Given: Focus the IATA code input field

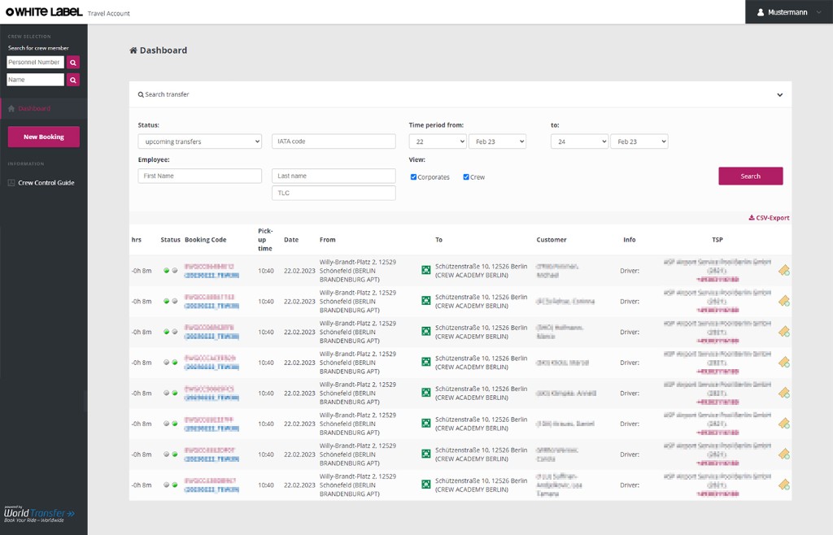Looking at the screenshot, I should [x=334, y=141].
